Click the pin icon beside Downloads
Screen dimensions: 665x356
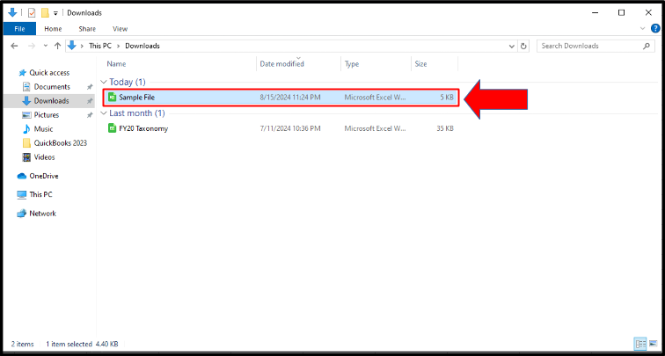click(90, 101)
